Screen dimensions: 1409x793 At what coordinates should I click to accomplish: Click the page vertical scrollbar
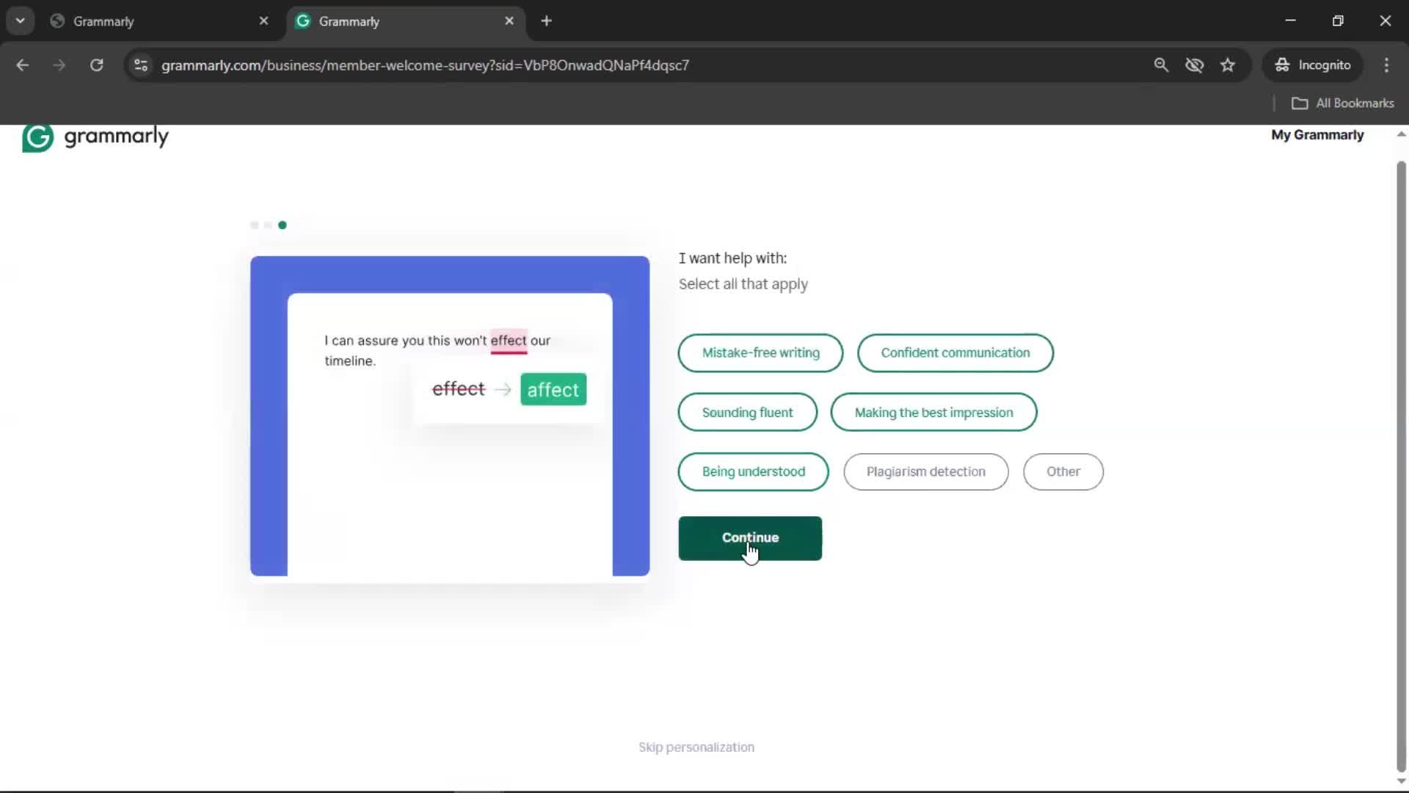[1400, 455]
